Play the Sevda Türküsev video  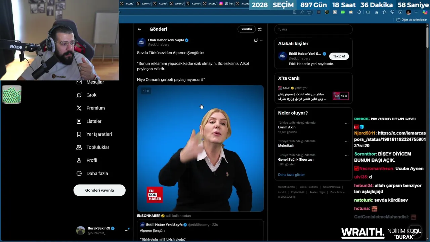[x=200, y=148]
